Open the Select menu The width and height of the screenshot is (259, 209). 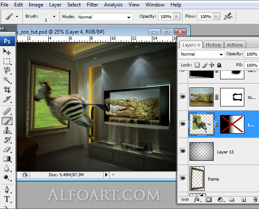click(74, 5)
